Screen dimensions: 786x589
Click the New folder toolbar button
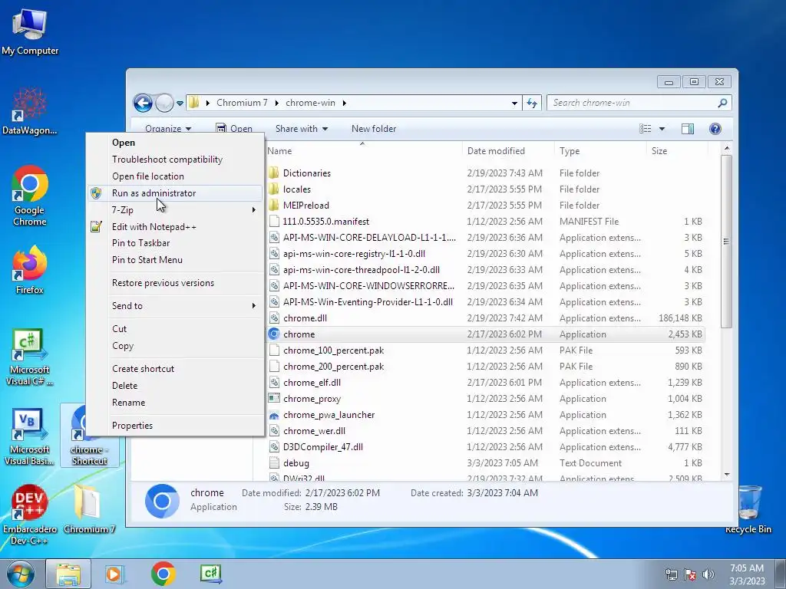pyautogui.click(x=374, y=129)
